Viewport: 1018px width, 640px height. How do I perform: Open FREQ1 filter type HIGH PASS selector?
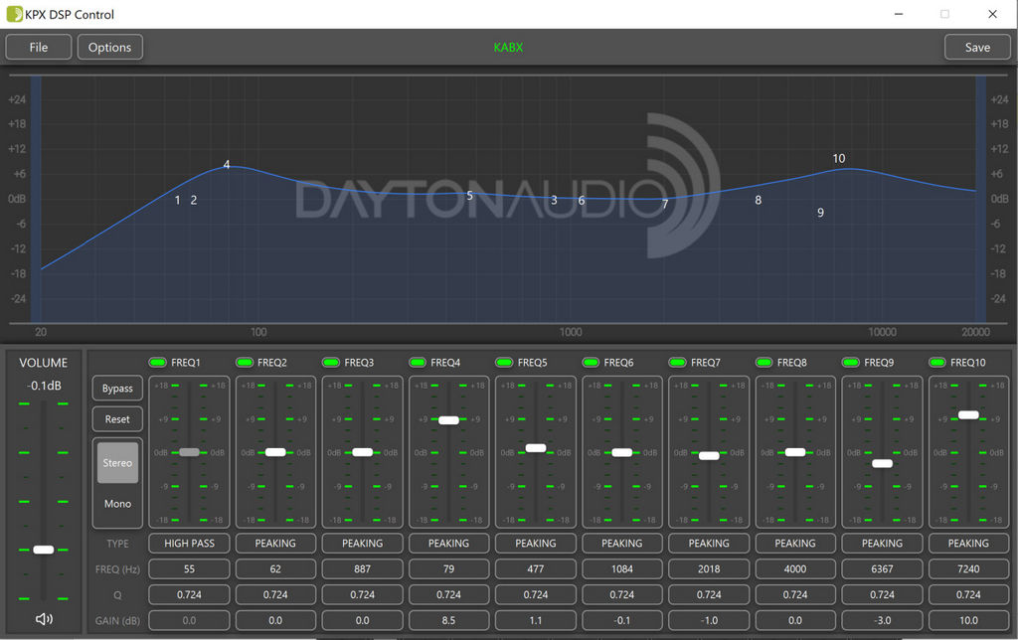pos(189,544)
